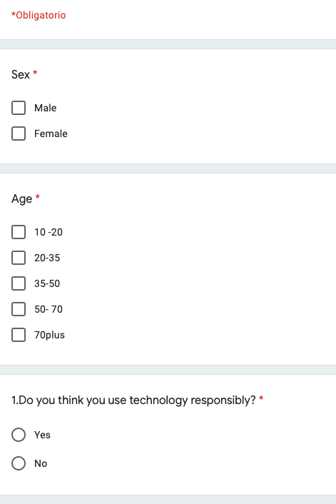This screenshot has width=336, height=504.
Task: Click the '50- 70' label text
Action: 49,309
